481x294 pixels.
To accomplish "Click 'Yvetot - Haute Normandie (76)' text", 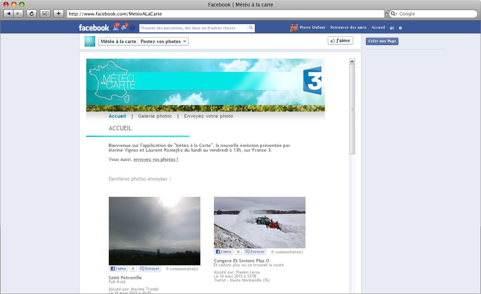I will (x=242, y=280).
